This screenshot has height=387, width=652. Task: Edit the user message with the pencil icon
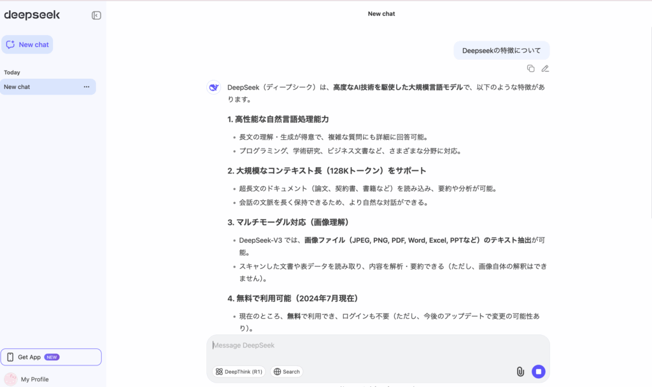click(545, 69)
